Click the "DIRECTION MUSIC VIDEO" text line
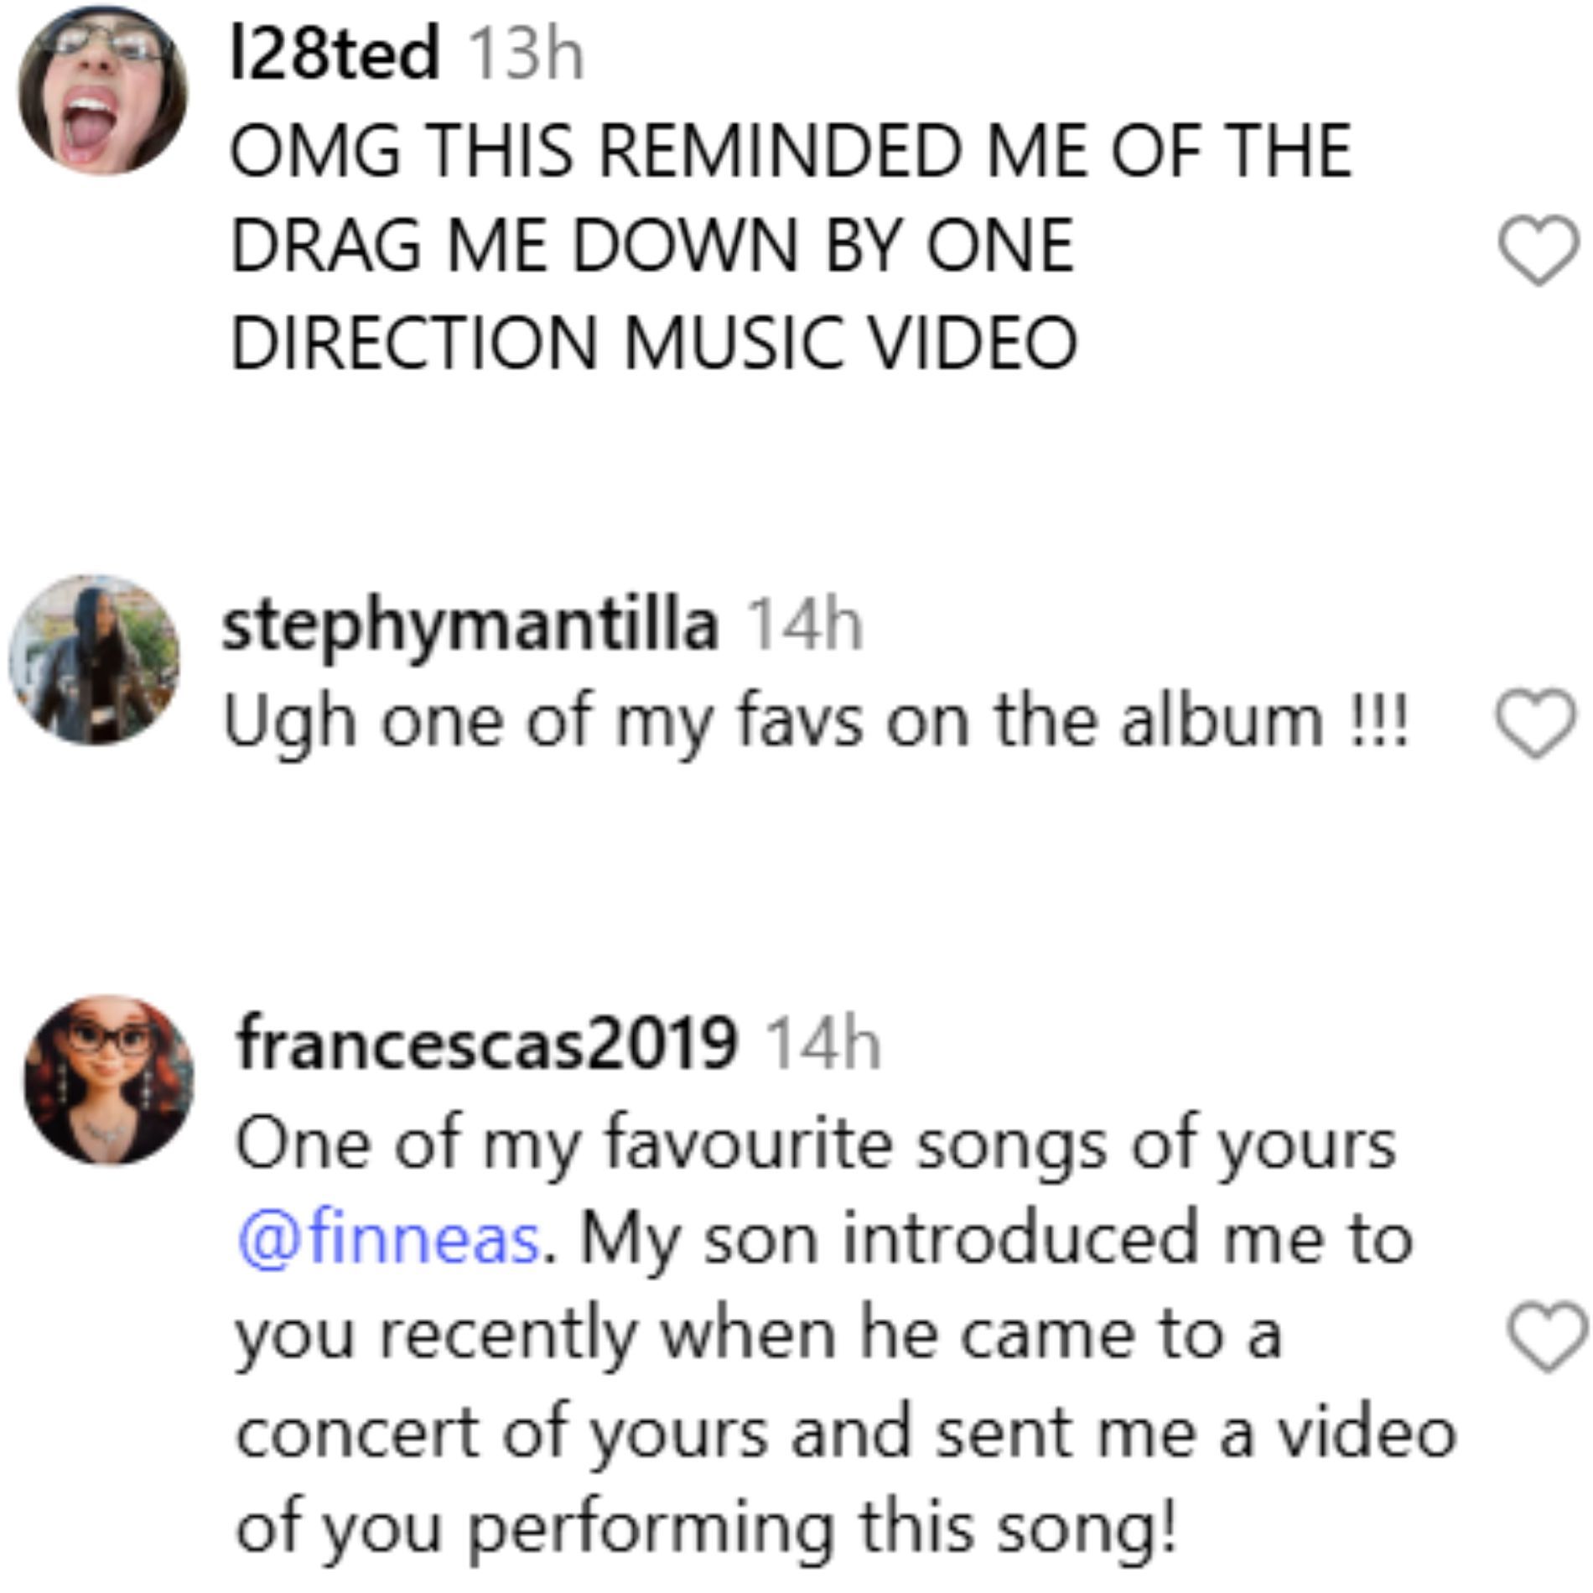 [653, 344]
